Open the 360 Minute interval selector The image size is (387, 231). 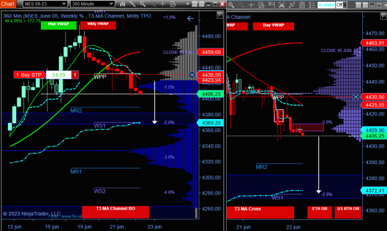[92, 4]
